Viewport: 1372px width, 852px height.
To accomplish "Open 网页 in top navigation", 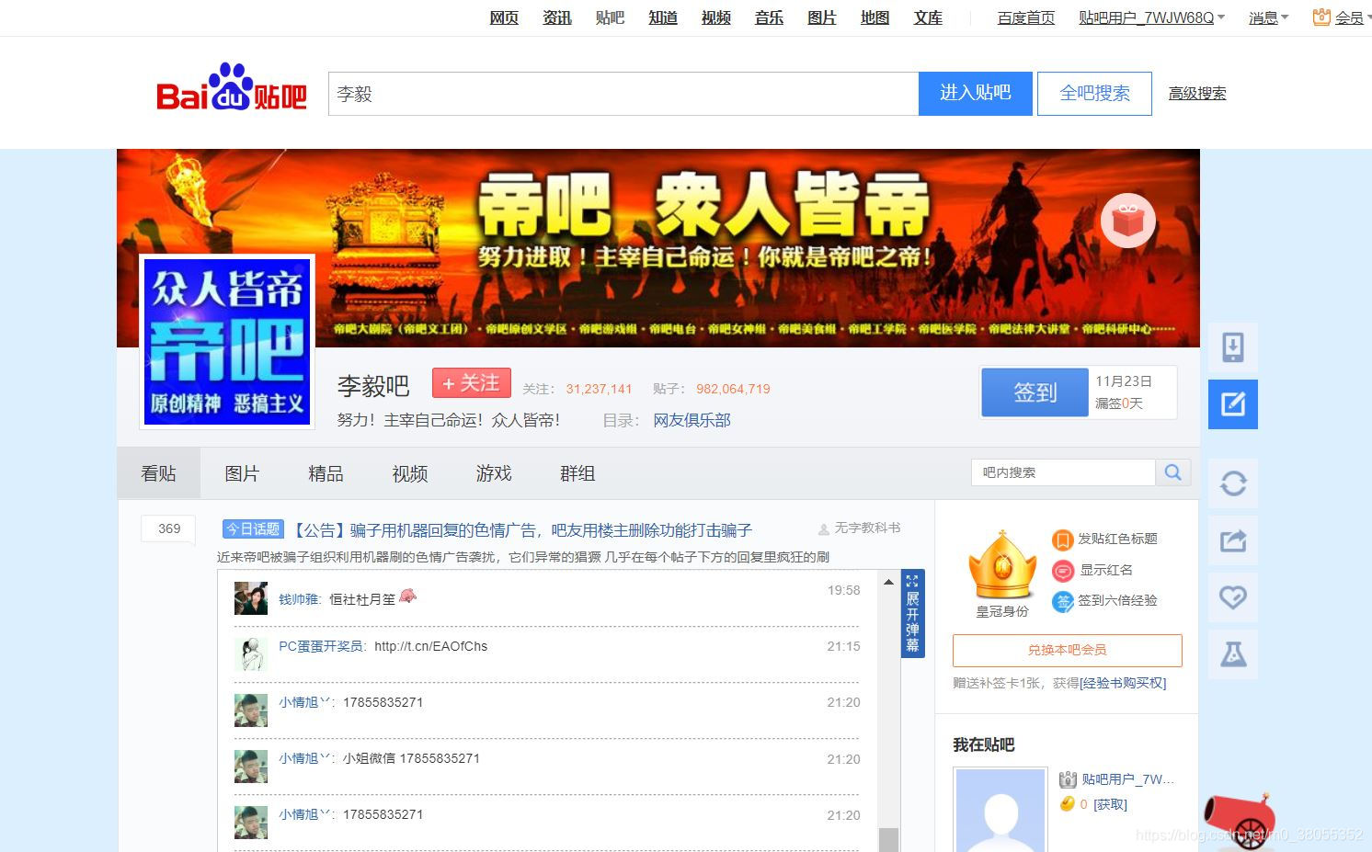I will [504, 17].
